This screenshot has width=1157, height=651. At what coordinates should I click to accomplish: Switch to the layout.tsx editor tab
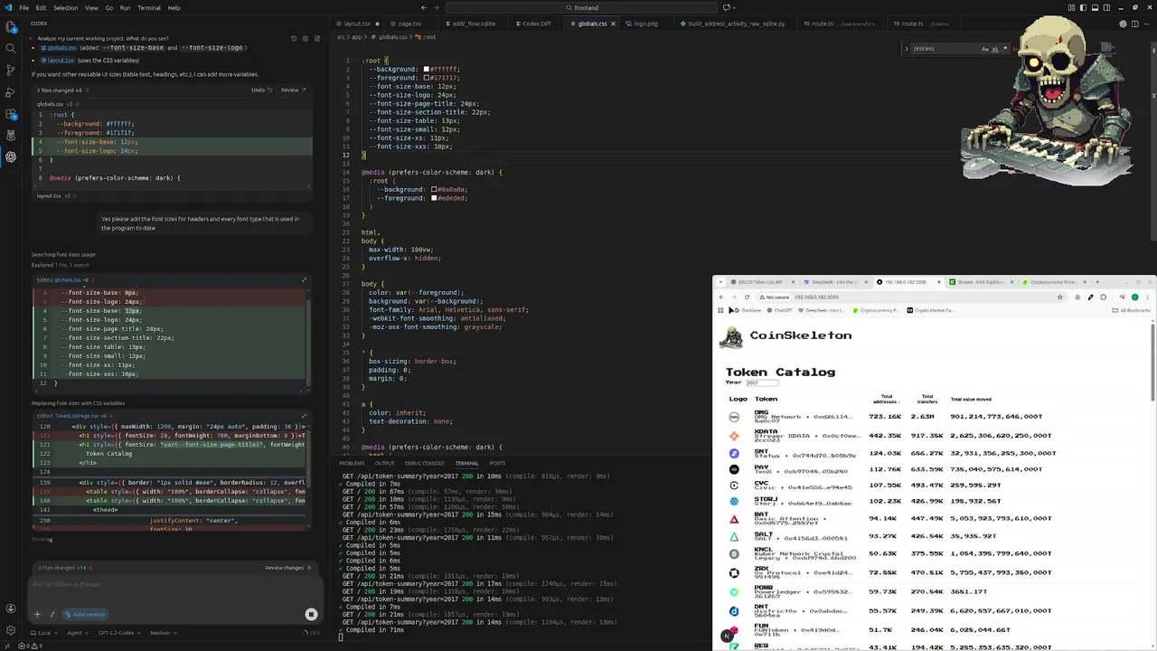tap(359, 24)
